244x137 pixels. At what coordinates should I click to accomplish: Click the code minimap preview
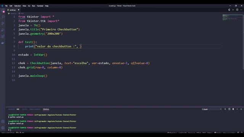[x=232, y=17]
